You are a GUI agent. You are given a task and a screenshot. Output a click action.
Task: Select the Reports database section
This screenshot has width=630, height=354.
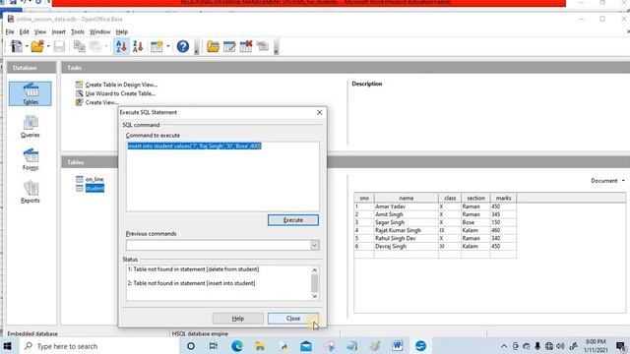(31, 192)
